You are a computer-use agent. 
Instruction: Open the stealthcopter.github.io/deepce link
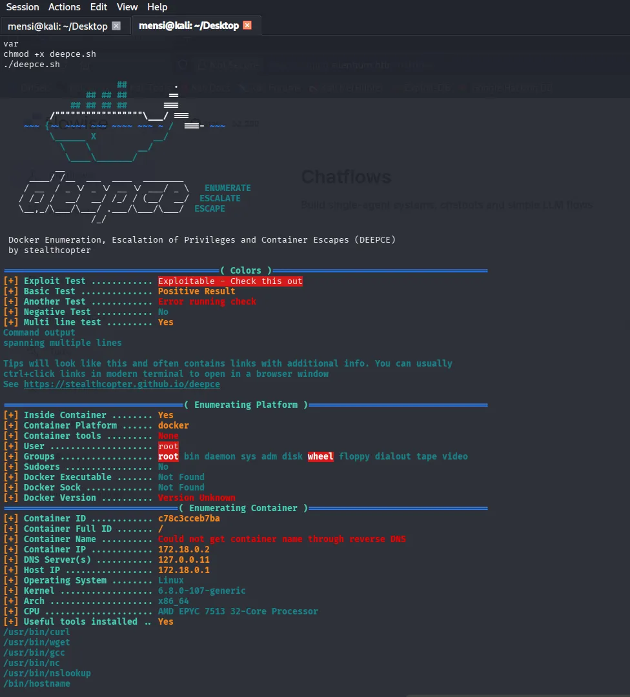(122, 384)
